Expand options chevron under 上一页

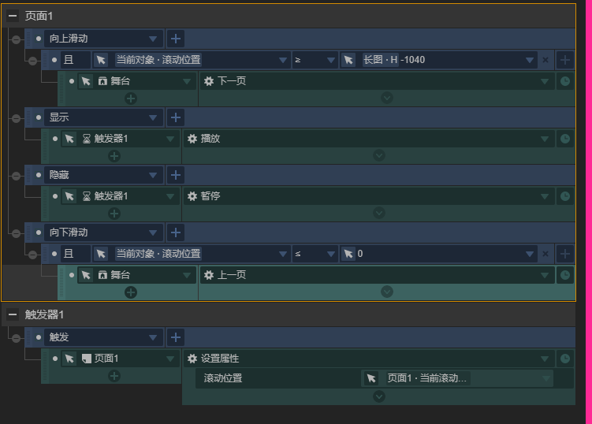tap(387, 292)
